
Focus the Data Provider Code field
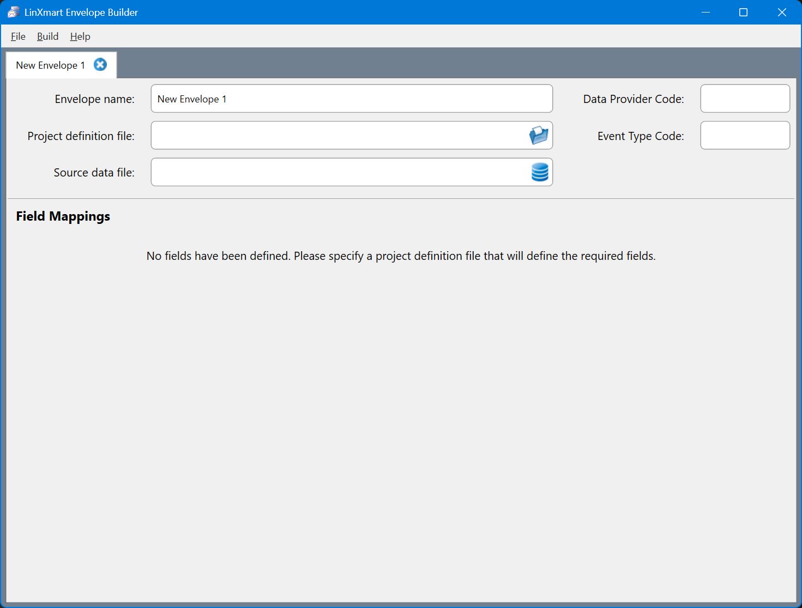tap(745, 99)
